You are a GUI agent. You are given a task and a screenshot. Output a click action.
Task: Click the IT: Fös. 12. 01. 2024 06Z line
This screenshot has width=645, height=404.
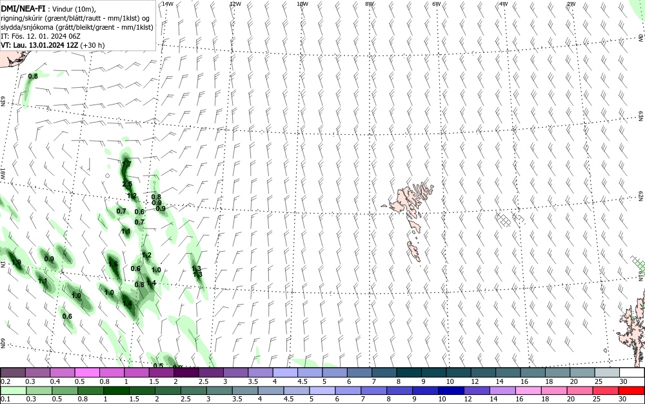(x=40, y=36)
